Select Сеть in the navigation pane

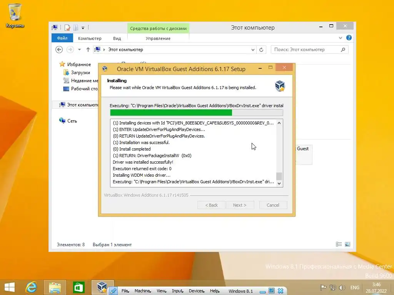coord(72,121)
